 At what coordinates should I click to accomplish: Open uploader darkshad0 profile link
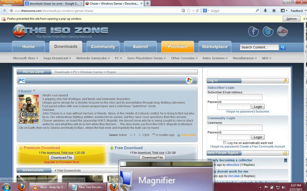(188, 135)
